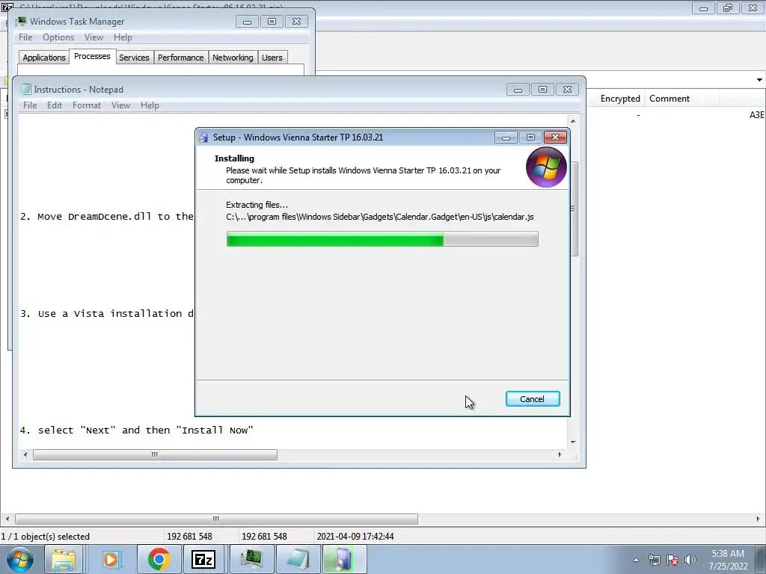The width and height of the screenshot is (766, 574).
Task: Click the '1 / 1 object(s) selected' status
Action: (x=46, y=537)
